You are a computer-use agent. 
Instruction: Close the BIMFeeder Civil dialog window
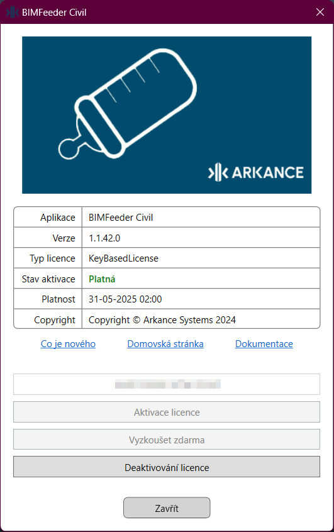coord(320,12)
